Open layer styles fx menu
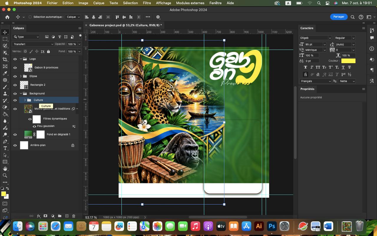This screenshot has height=236, width=377. (39, 216)
